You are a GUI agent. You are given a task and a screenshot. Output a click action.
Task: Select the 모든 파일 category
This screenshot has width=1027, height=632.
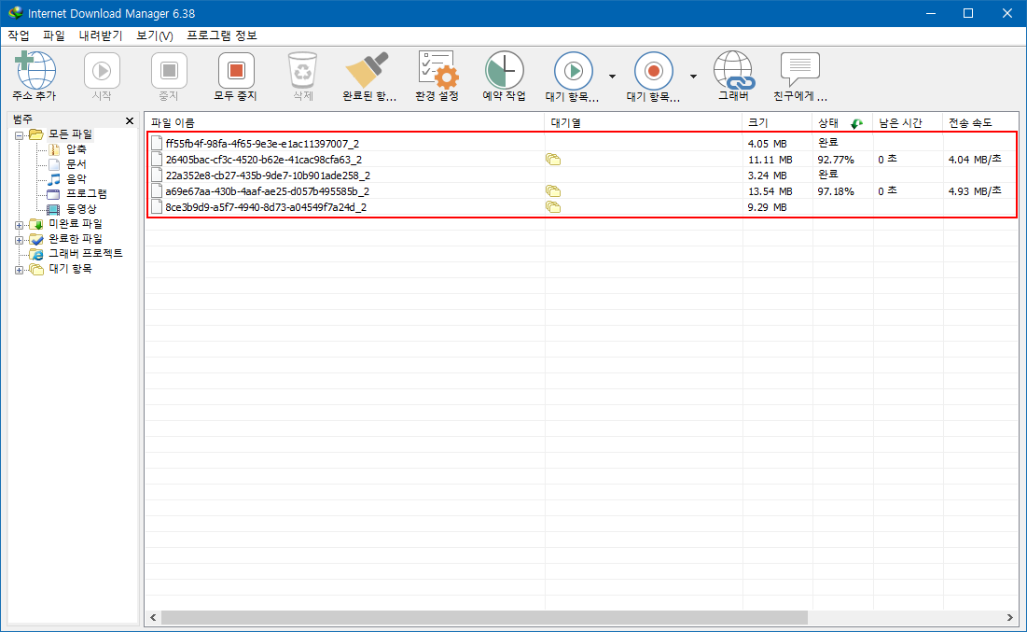pos(70,134)
